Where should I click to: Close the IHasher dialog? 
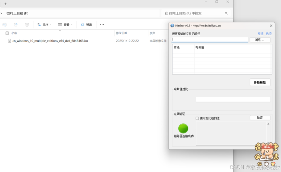coord(271,26)
